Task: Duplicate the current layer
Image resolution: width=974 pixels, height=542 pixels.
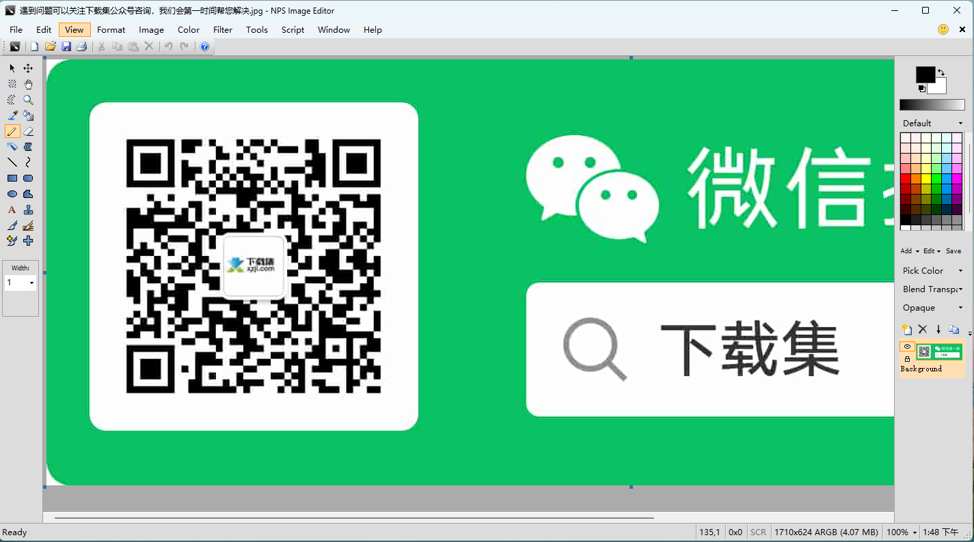Action: pyautogui.click(x=954, y=330)
